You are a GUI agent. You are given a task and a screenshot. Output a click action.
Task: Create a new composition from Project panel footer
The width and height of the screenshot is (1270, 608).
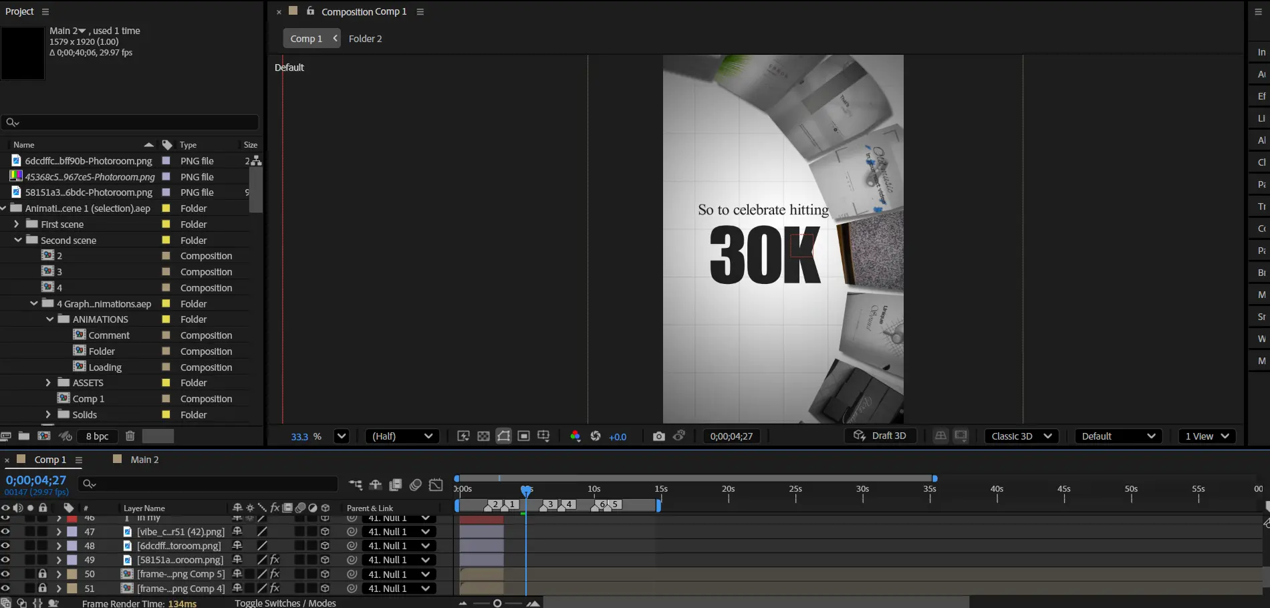coord(44,436)
